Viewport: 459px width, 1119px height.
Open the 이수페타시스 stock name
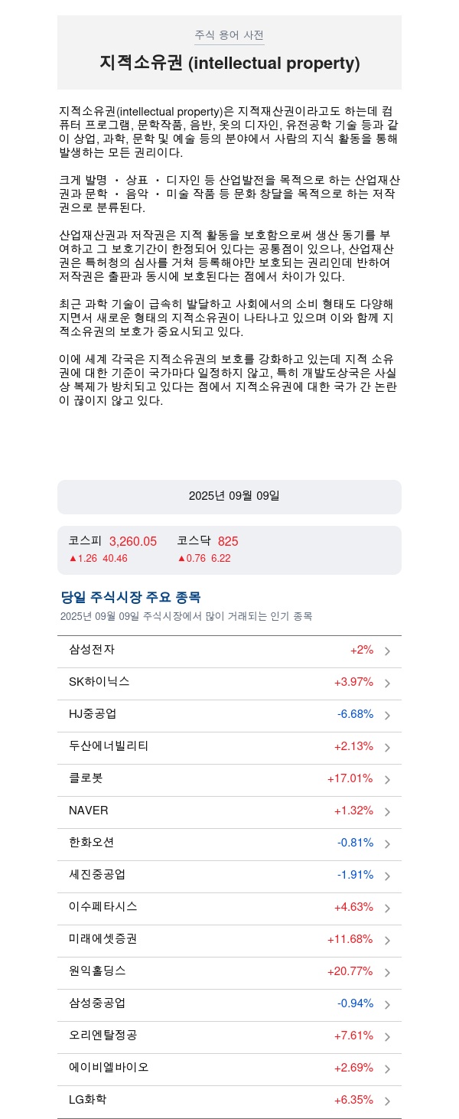103,906
